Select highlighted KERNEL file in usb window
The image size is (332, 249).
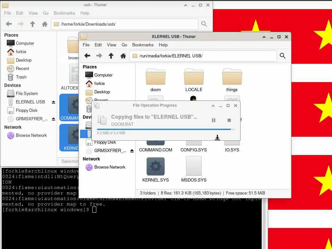[x=69, y=137]
